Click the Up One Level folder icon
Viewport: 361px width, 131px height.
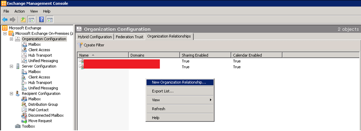tap(23, 20)
